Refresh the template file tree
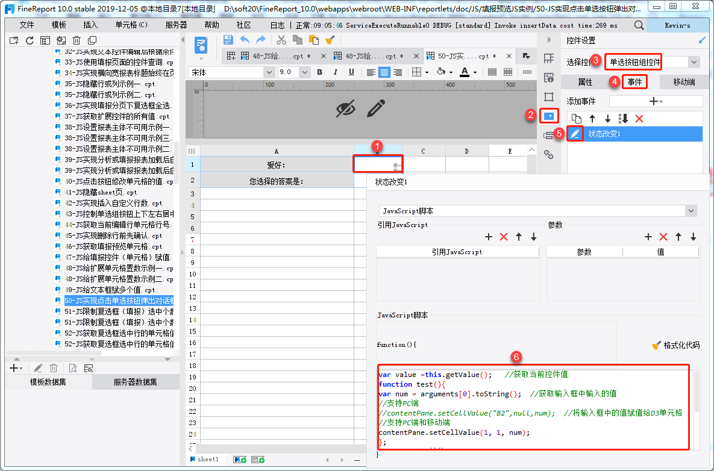The width and height of the screenshot is (714, 471). pyautogui.click(x=30, y=40)
